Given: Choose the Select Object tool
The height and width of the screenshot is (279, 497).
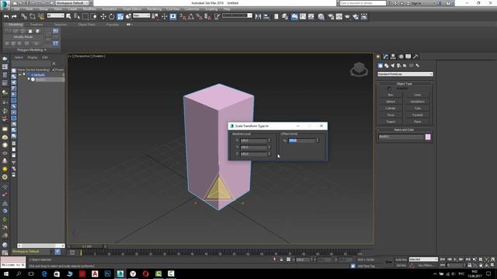Looking at the screenshot, I should [x=68, y=16].
